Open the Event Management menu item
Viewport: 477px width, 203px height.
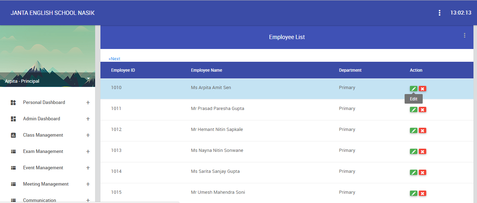pos(43,168)
